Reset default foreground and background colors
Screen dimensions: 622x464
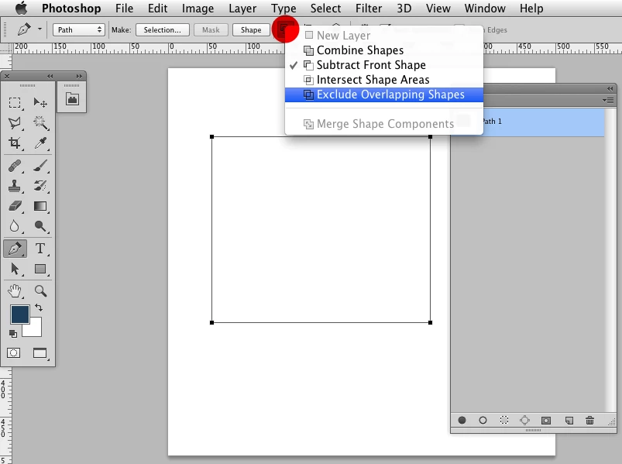click(13, 334)
